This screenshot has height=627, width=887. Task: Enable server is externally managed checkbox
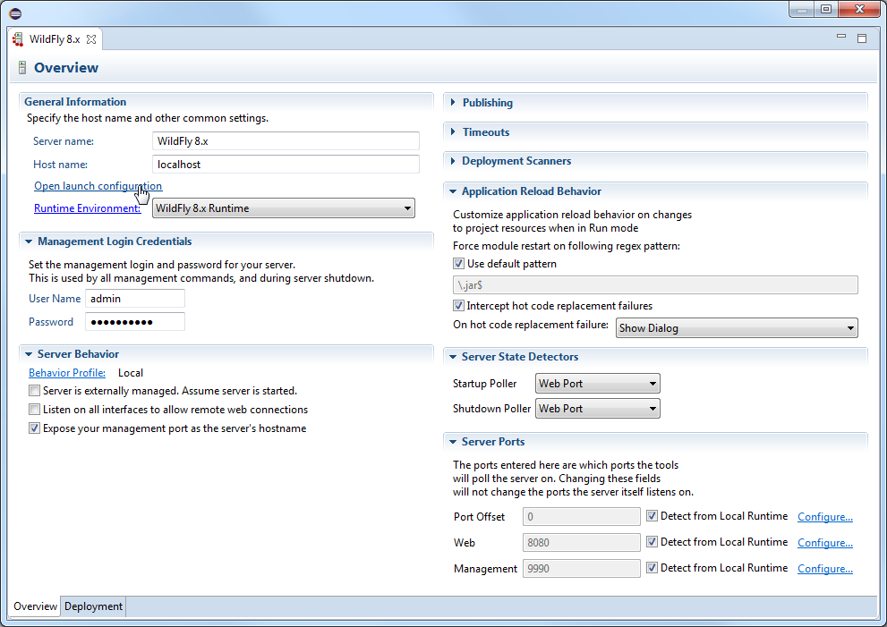click(x=34, y=391)
